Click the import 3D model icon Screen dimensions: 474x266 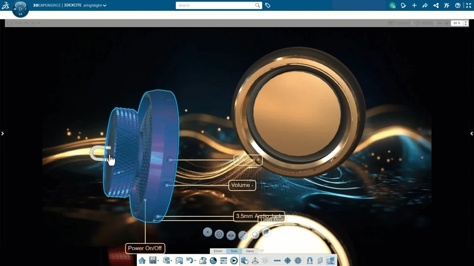tap(166, 260)
